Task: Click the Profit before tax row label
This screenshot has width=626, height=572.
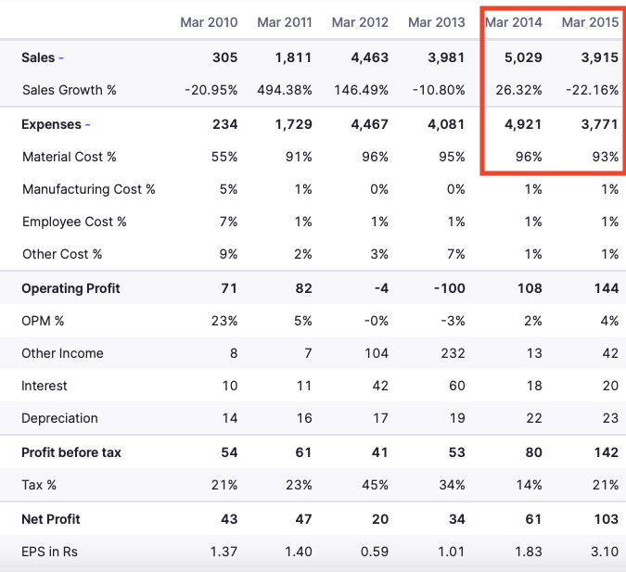Action: 71,452
